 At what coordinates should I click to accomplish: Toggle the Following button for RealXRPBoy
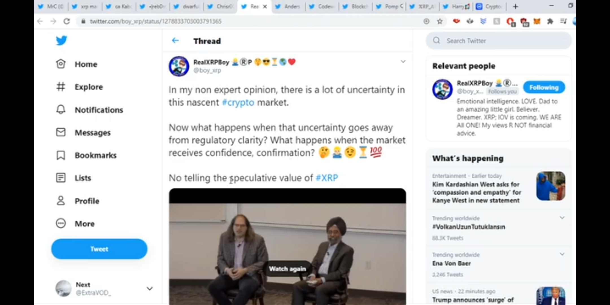coord(544,87)
